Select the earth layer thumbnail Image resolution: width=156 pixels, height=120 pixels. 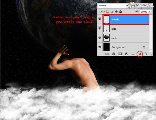pos(106,38)
